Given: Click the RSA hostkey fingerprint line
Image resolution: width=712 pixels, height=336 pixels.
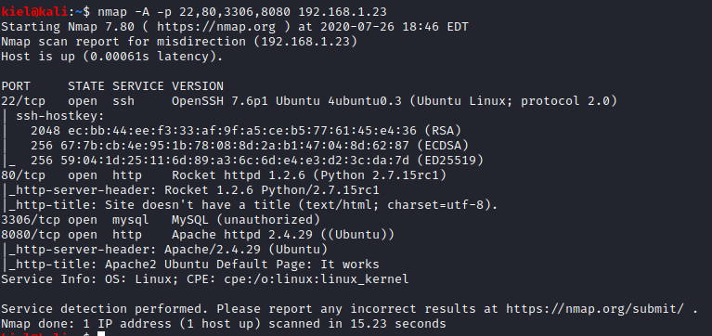Looking at the screenshot, I should 246,131.
